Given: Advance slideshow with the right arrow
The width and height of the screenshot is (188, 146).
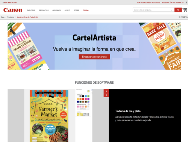Looking at the screenshot, I should [x=106, y=91].
